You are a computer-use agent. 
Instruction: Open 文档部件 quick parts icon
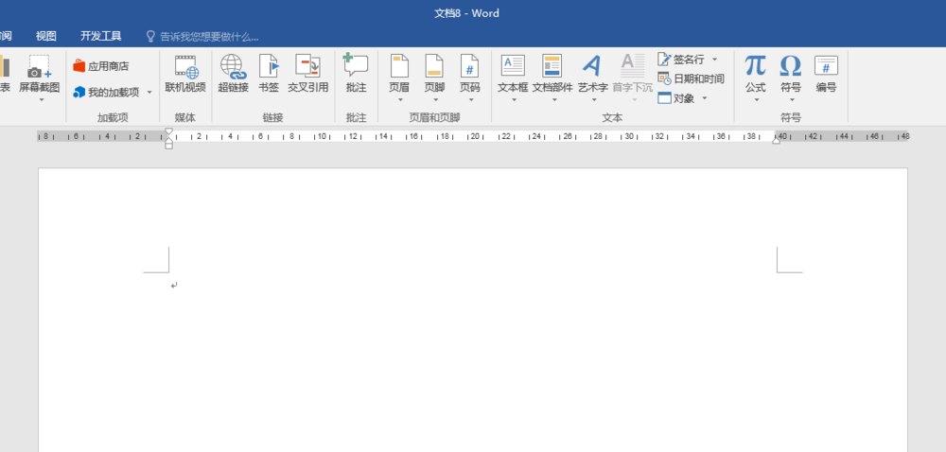click(552, 65)
